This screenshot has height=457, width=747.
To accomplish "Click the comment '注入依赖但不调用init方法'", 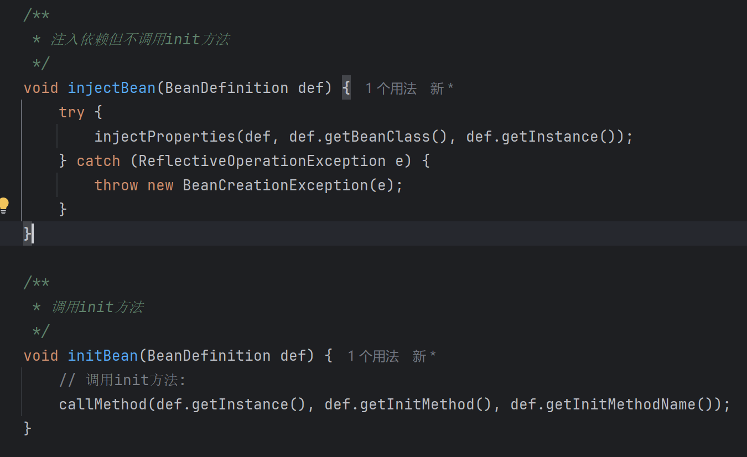I will click(x=140, y=39).
